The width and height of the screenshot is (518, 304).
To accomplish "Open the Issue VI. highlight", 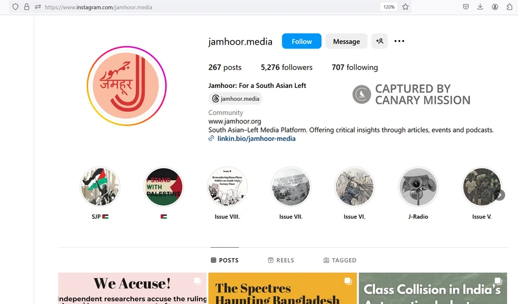I will [x=354, y=187].
